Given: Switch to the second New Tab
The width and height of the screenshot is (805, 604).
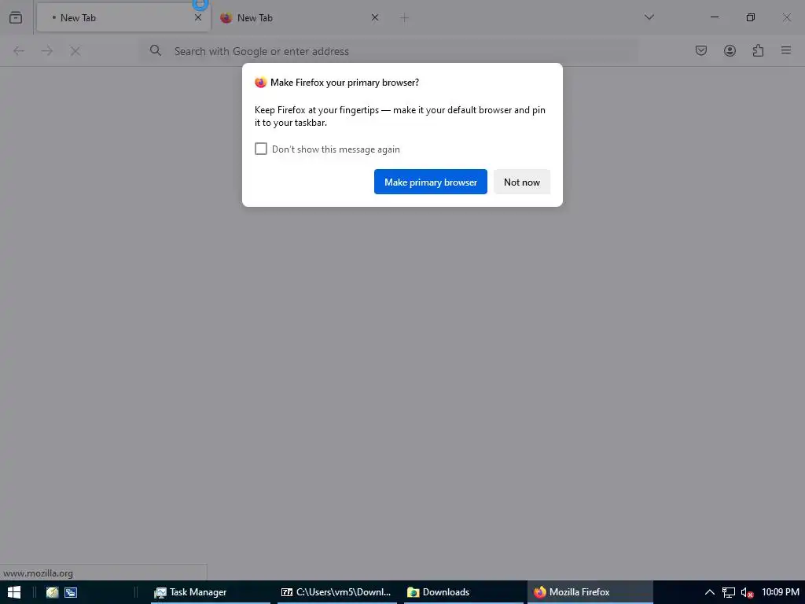Looking at the screenshot, I should (x=300, y=17).
